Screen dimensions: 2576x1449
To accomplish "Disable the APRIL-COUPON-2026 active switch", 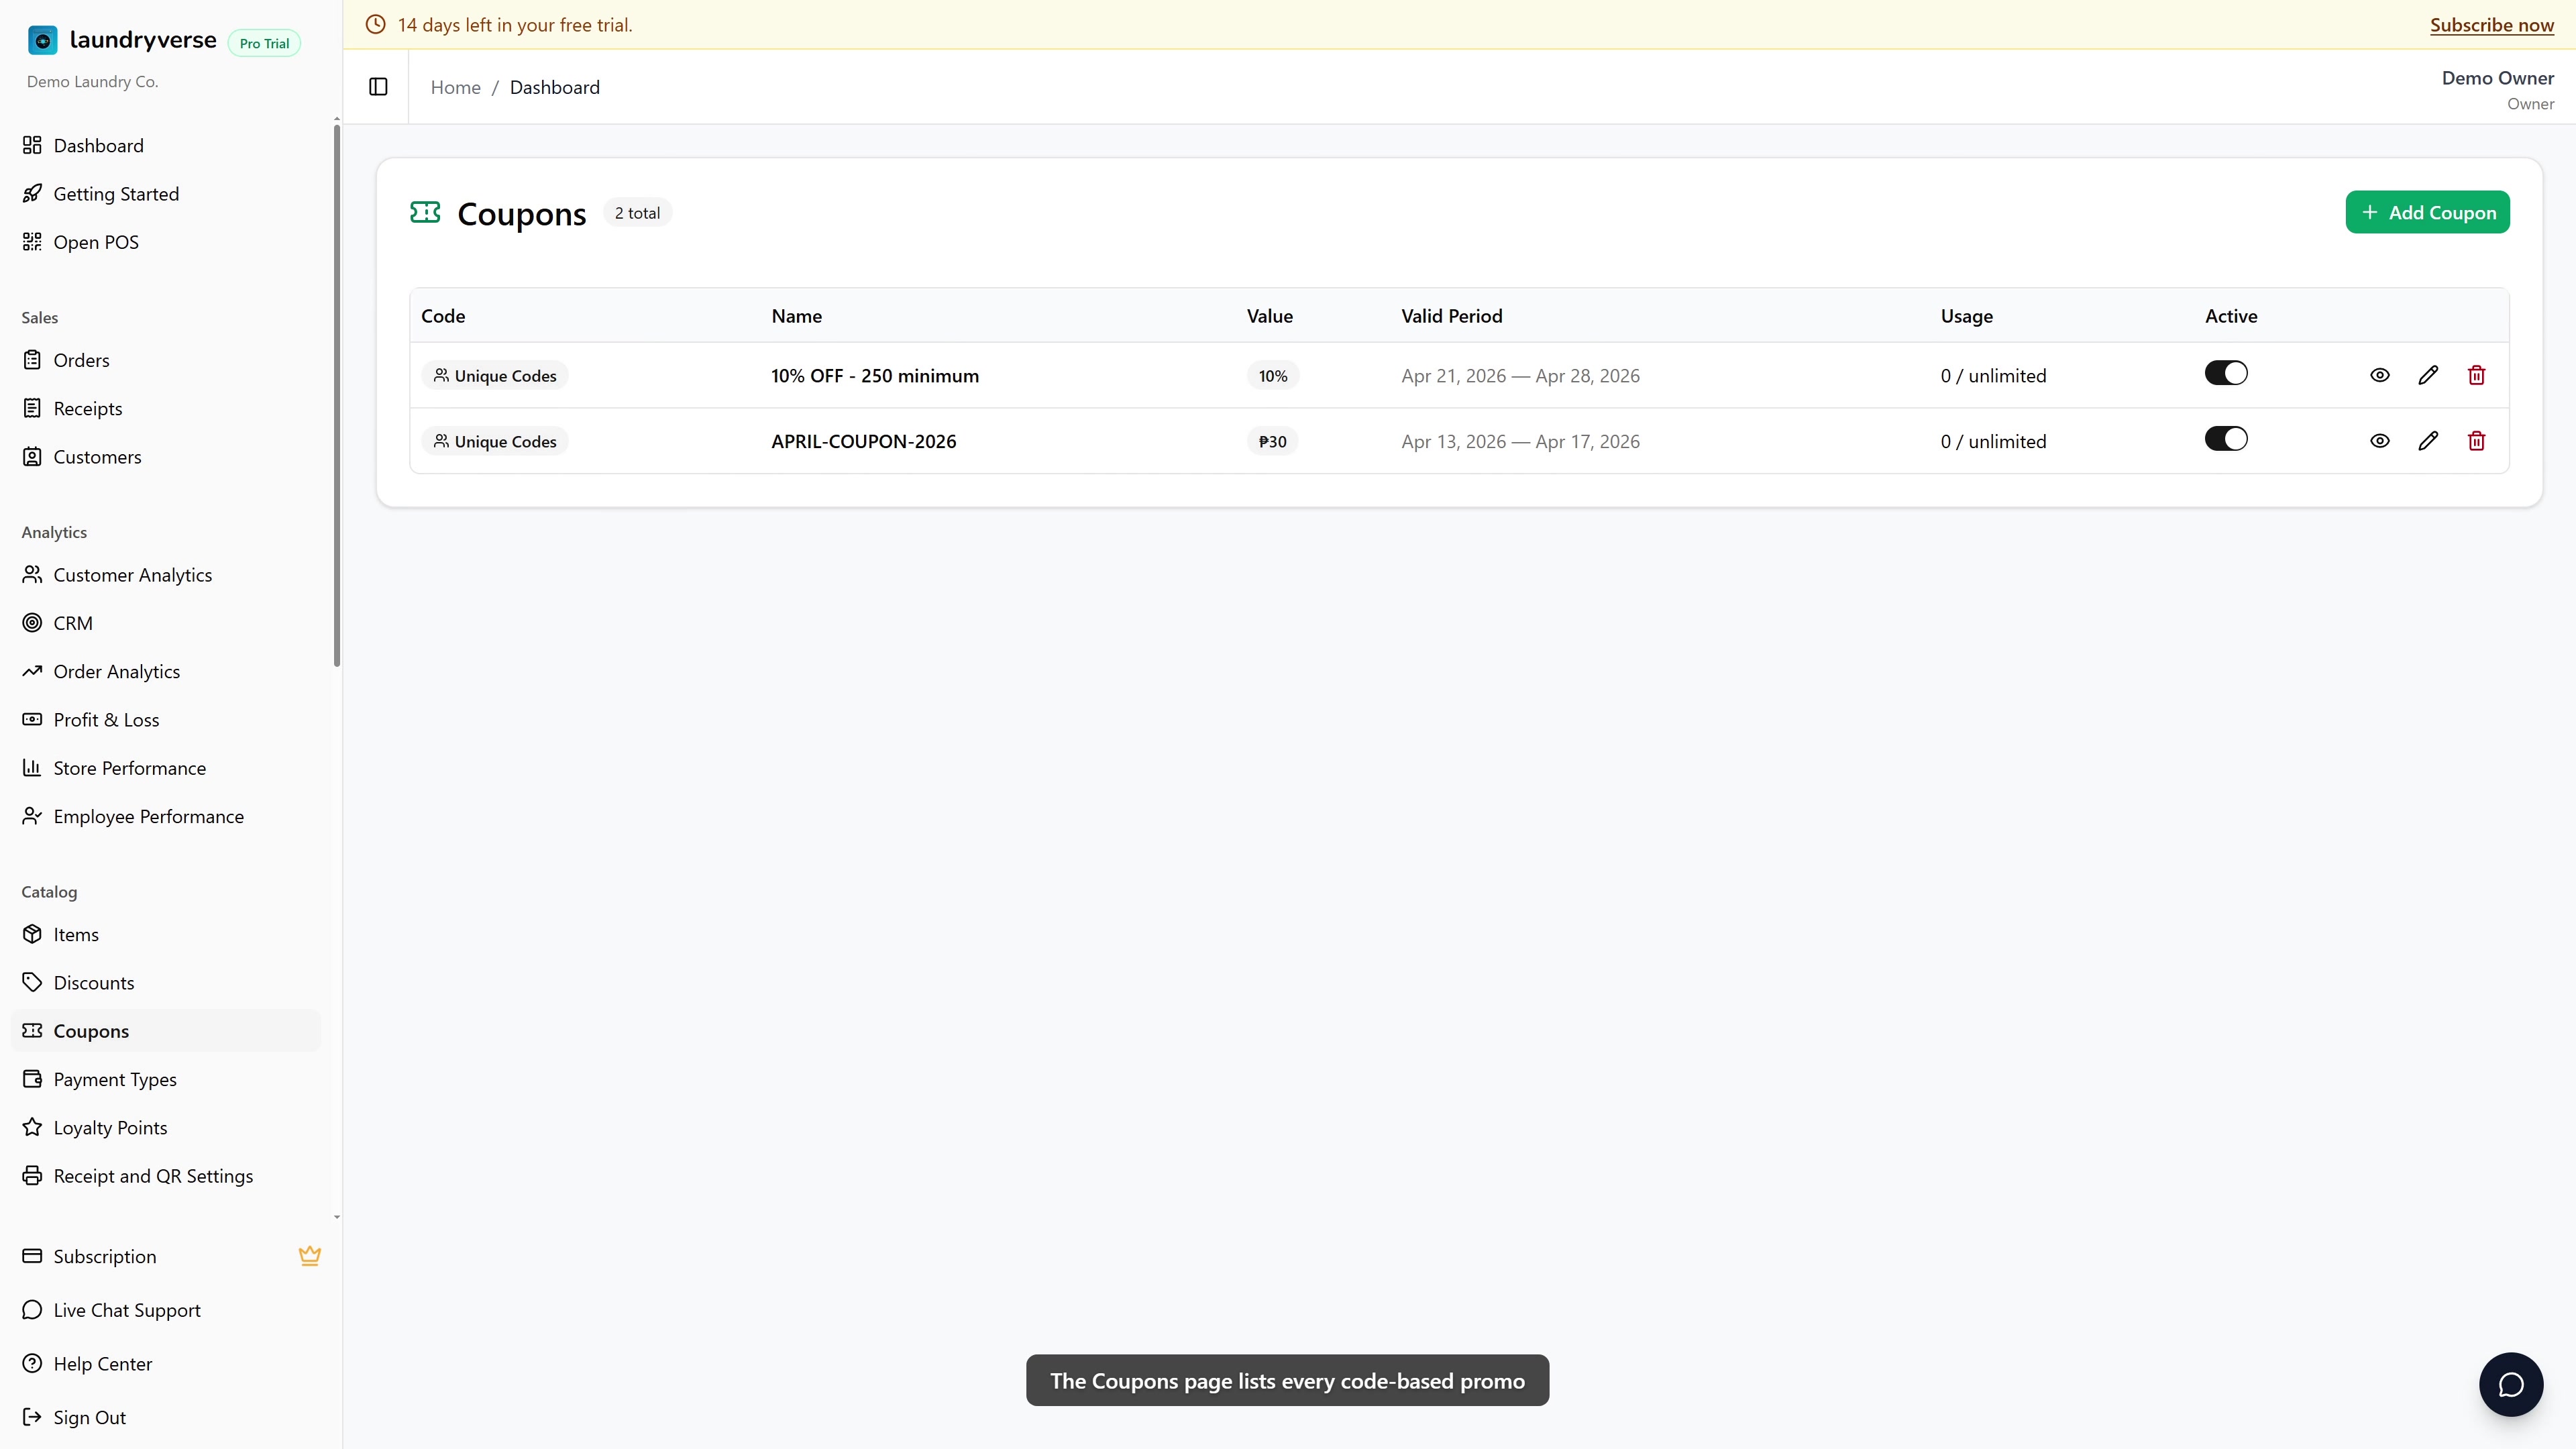I will pyautogui.click(x=2226, y=439).
